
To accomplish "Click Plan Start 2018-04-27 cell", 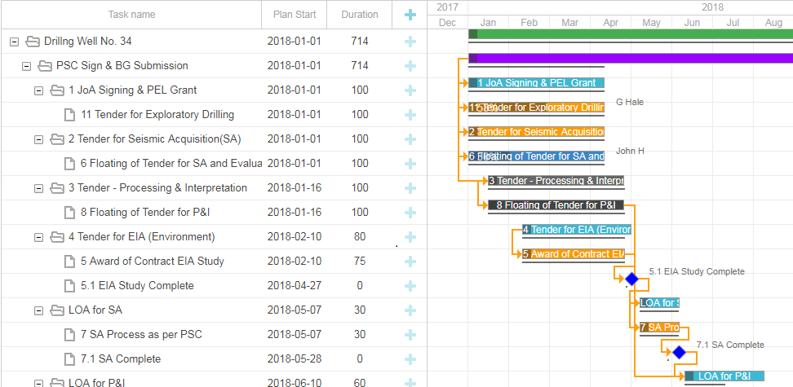I will coord(295,285).
